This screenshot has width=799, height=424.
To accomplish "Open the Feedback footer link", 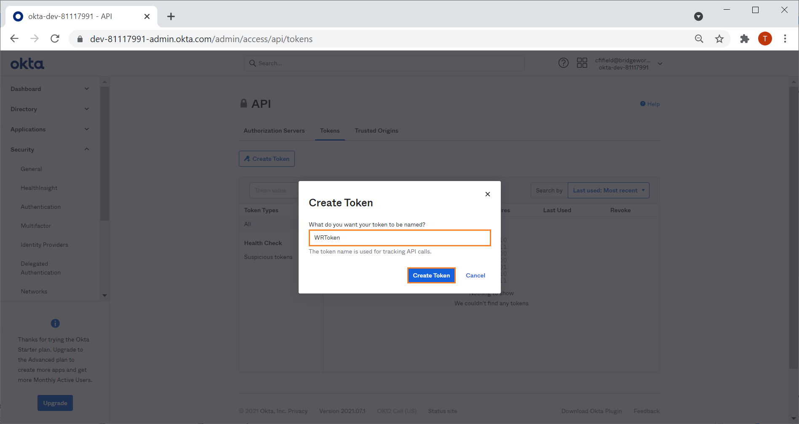I will [x=647, y=411].
